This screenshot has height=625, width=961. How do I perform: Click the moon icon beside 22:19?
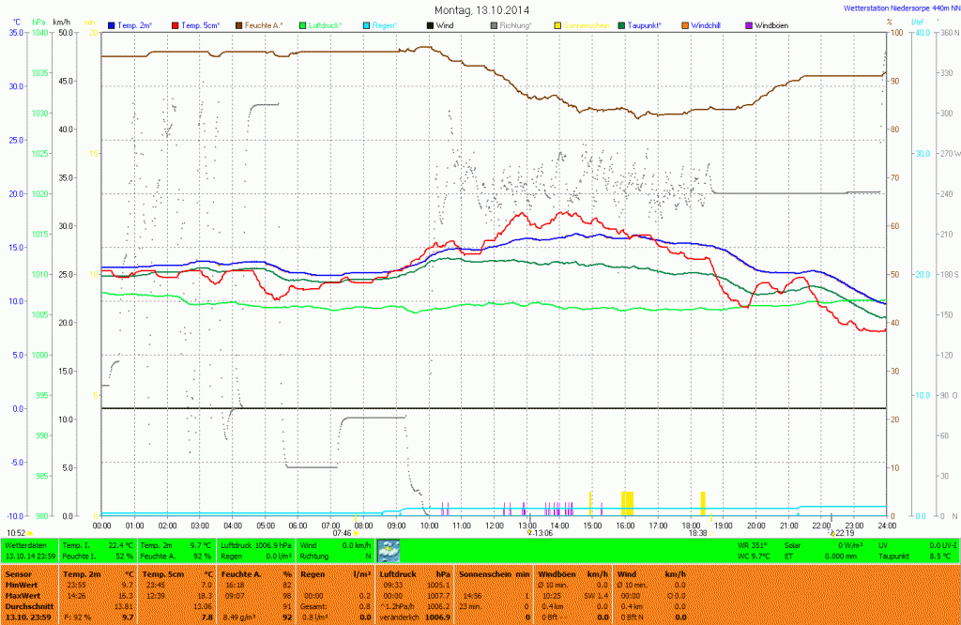pos(831,533)
